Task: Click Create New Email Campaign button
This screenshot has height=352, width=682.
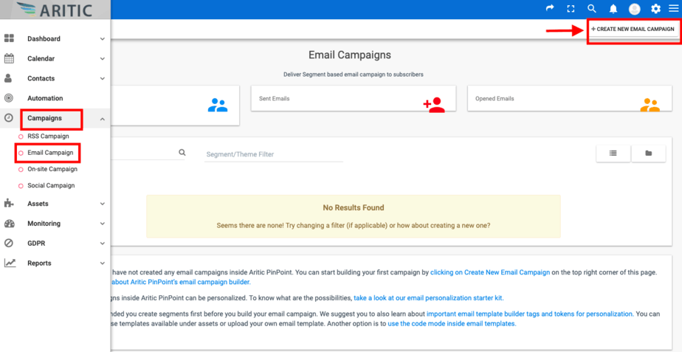Action: point(633,30)
